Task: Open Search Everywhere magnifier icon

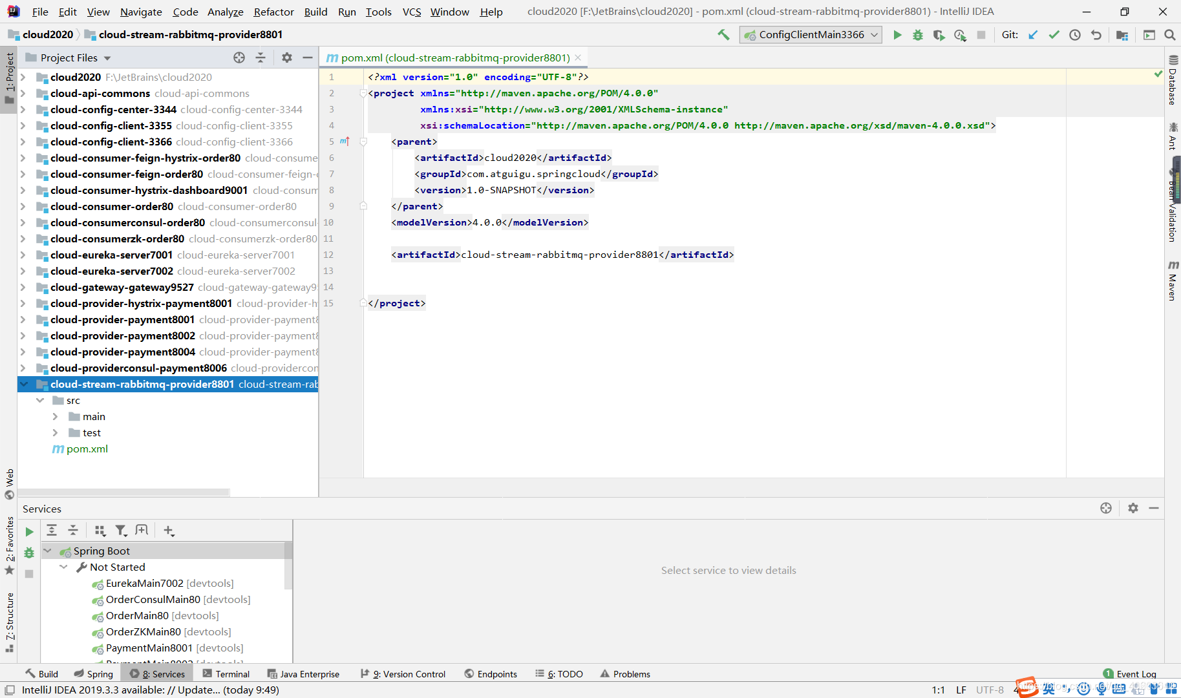Action: [1169, 35]
